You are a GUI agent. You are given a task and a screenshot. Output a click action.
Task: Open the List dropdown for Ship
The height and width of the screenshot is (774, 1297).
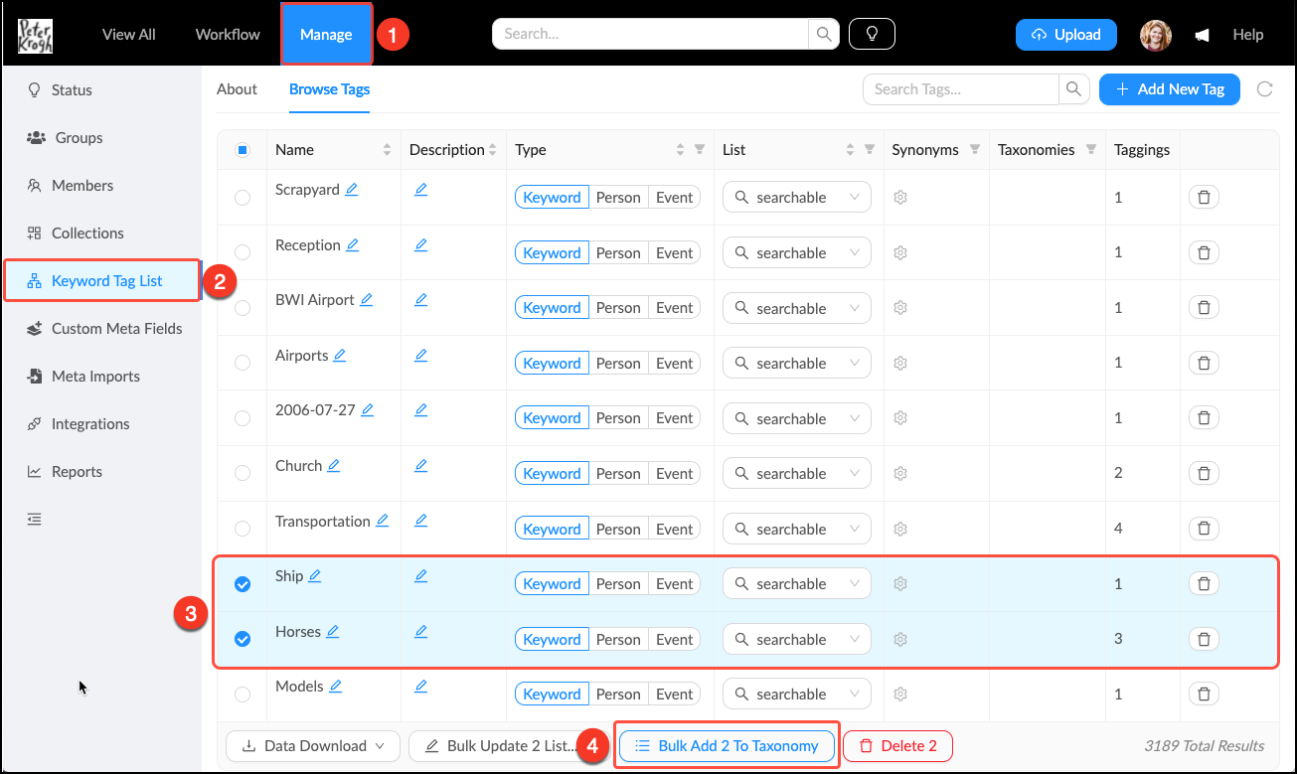(x=796, y=583)
